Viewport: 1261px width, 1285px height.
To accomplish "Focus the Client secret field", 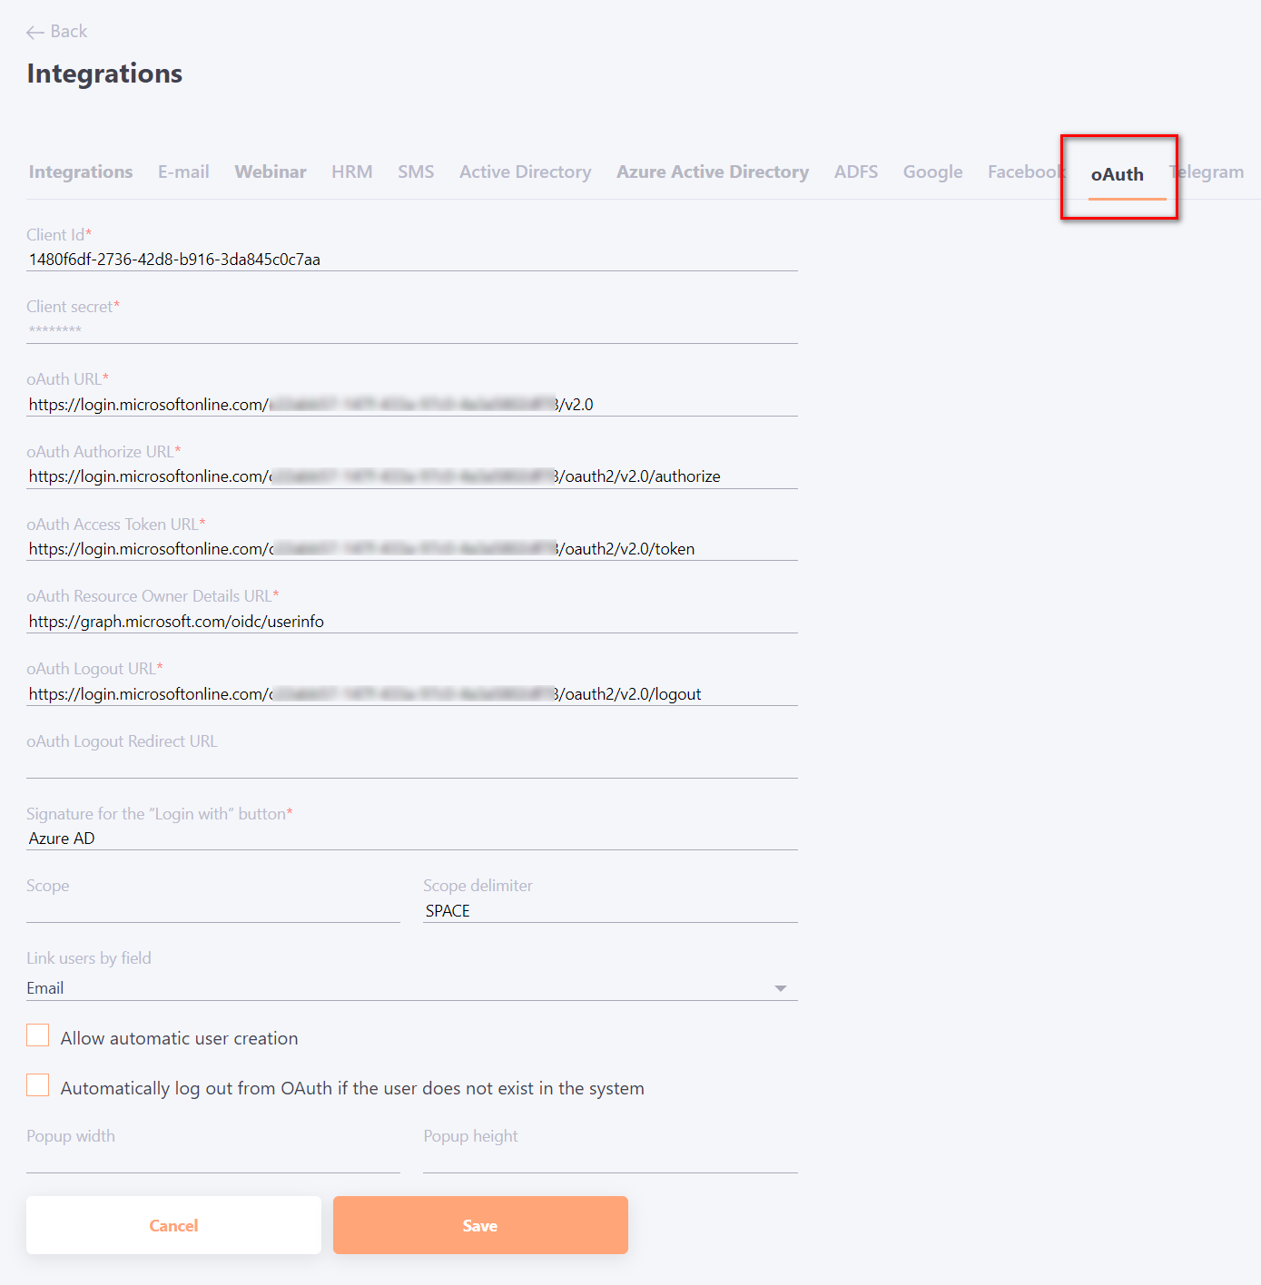I will pyautogui.click(x=412, y=331).
